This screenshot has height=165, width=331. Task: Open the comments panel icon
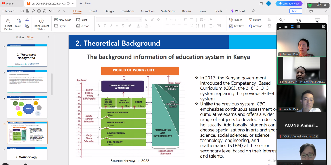(x=311, y=11)
